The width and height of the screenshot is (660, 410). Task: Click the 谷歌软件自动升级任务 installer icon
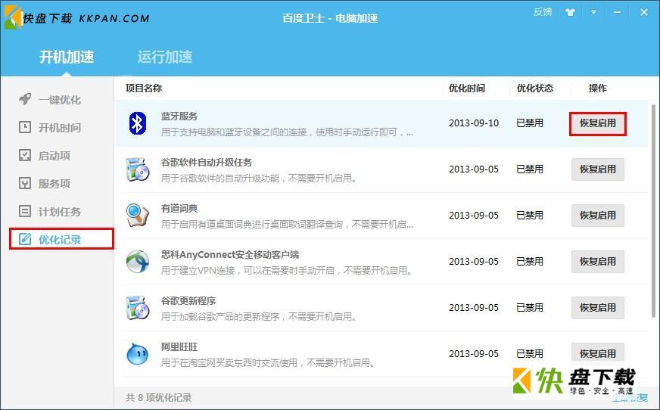tap(138, 169)
